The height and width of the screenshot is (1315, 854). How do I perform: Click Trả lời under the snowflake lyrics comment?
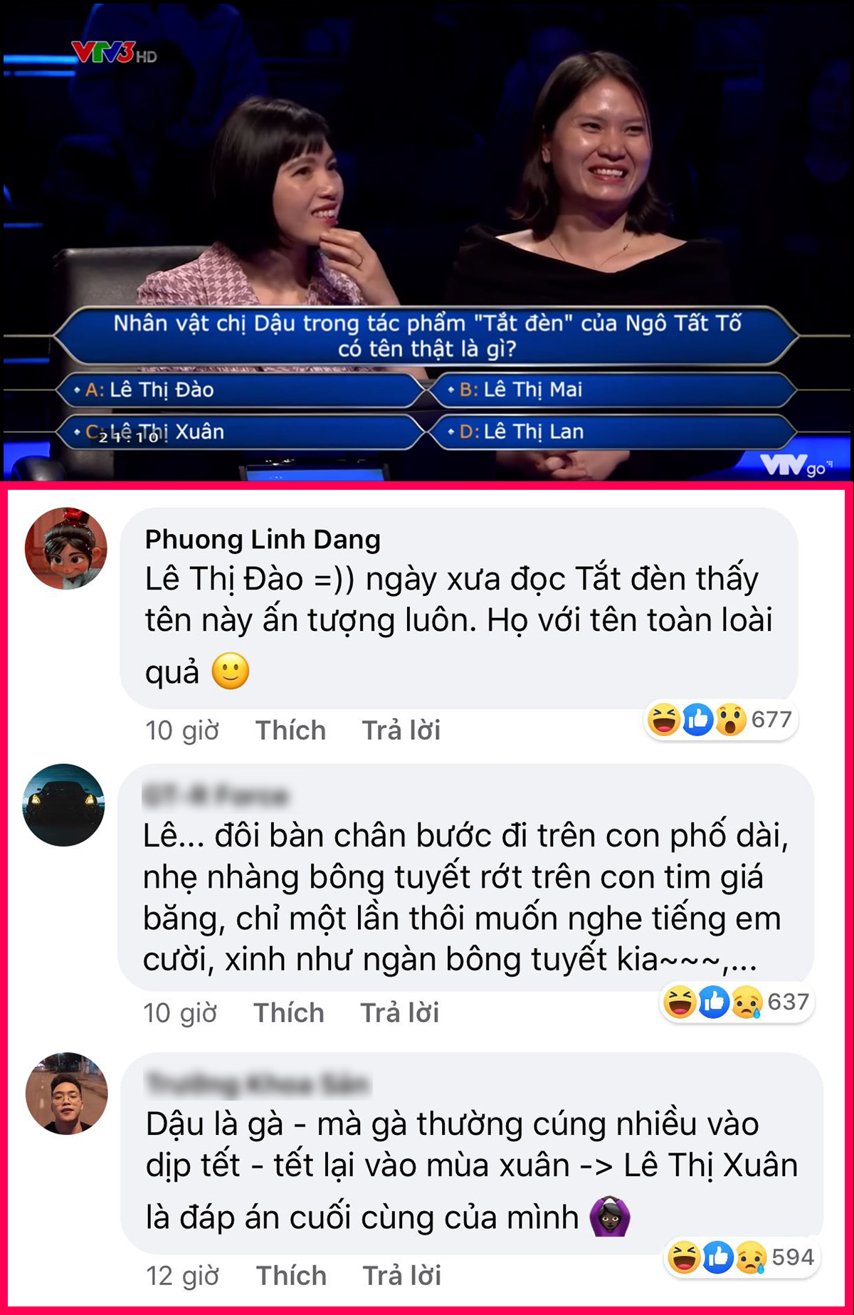click(x=400, y=1013)
